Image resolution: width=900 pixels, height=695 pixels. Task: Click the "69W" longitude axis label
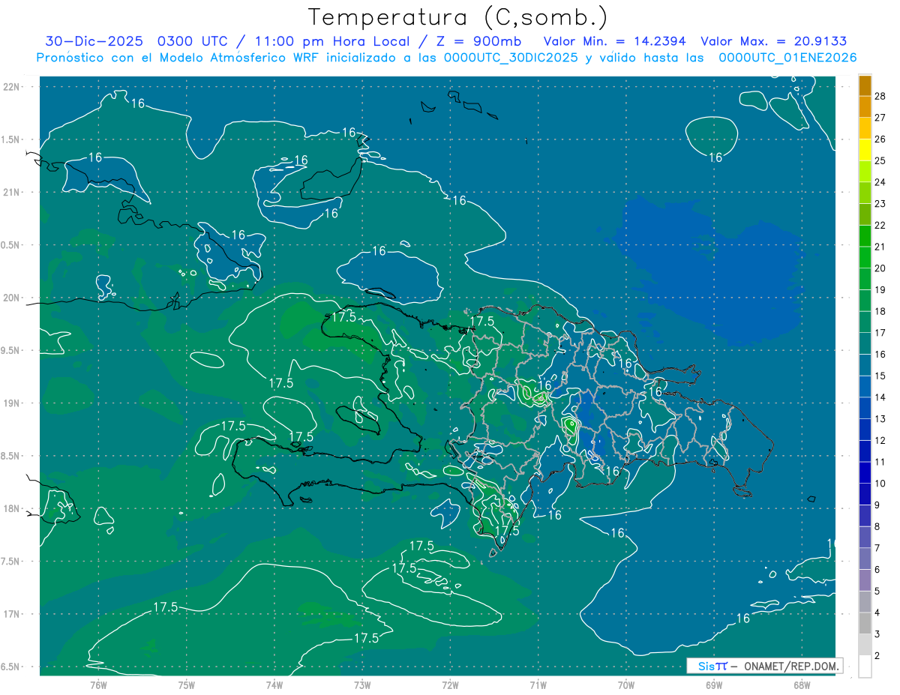click(714, 685)
